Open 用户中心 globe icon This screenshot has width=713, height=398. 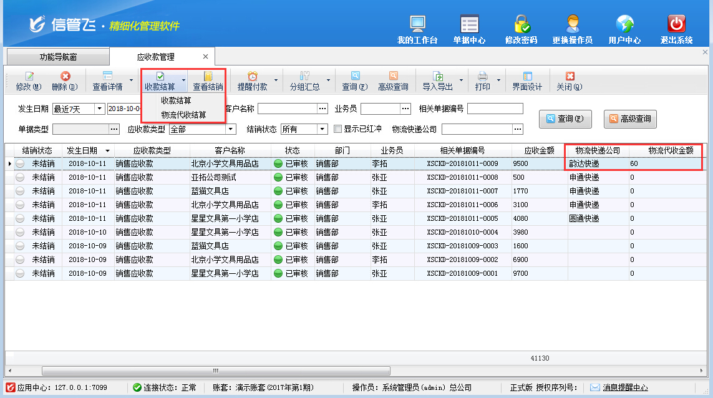[624, 25]
